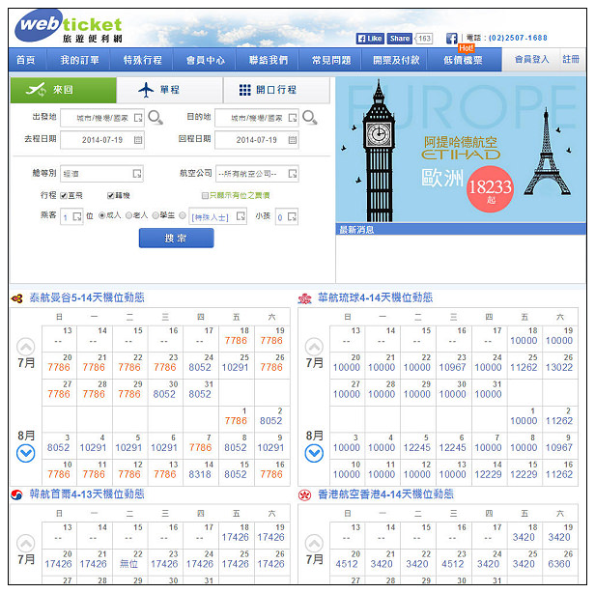Click the 會員登入 link
The height and width of the screenshot is (593, 595).
[x=531, y=59]
